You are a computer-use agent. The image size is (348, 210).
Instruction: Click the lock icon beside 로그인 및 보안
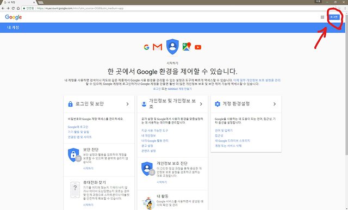pos(70,104)
